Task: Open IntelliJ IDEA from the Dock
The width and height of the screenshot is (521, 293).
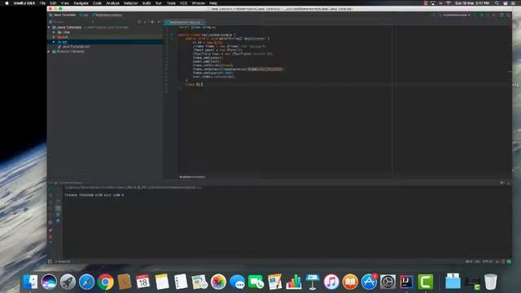Action: [406, 282]
